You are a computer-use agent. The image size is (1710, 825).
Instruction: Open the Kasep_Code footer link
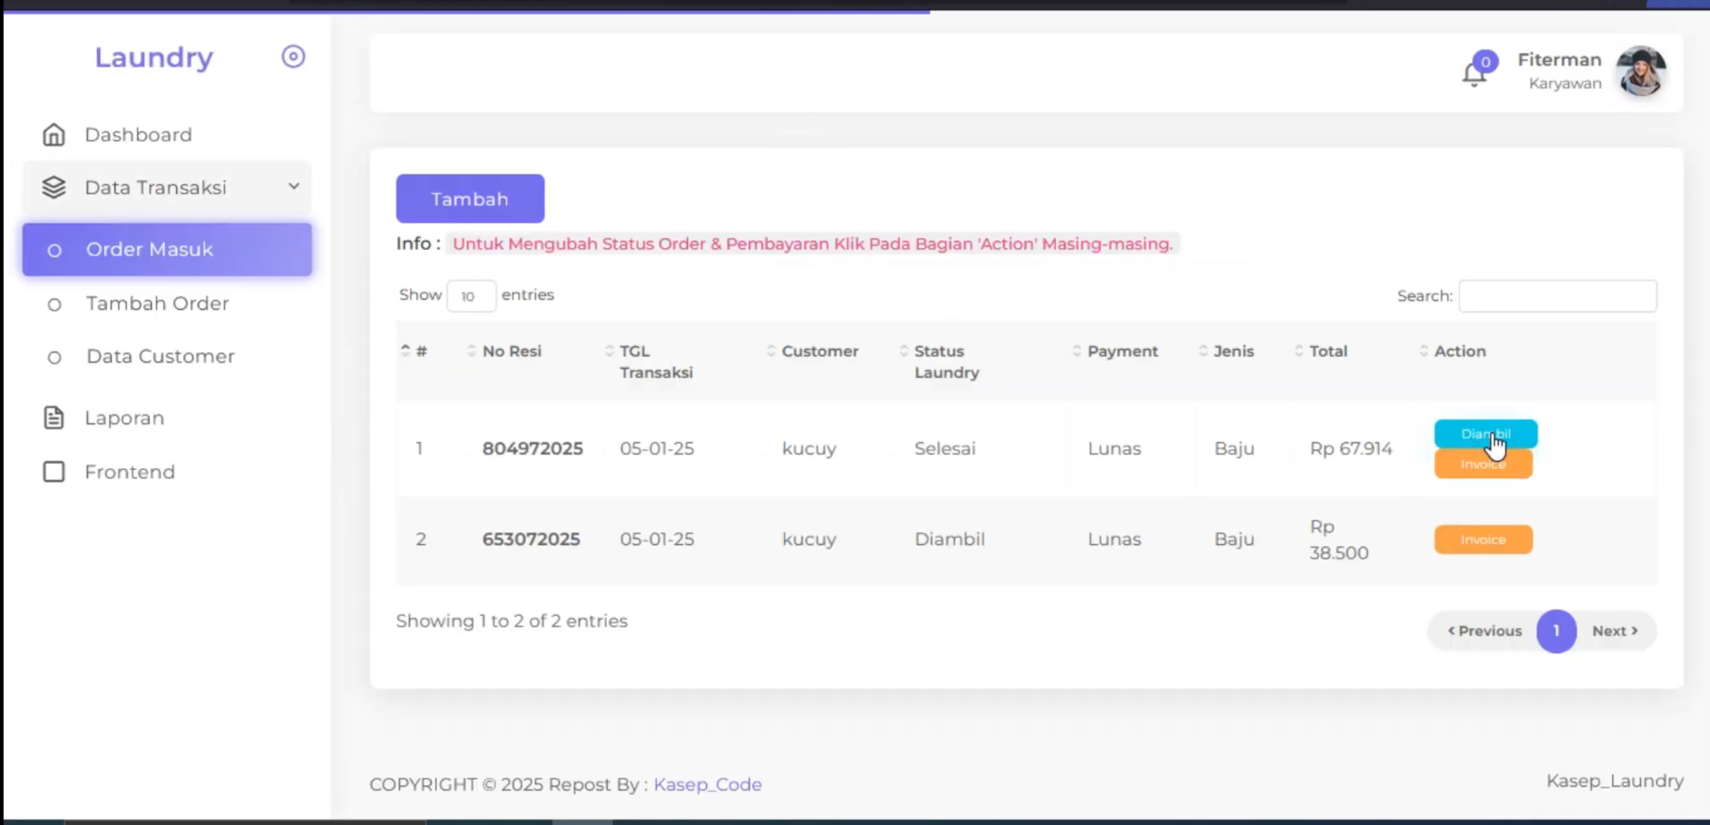[707, 784]
